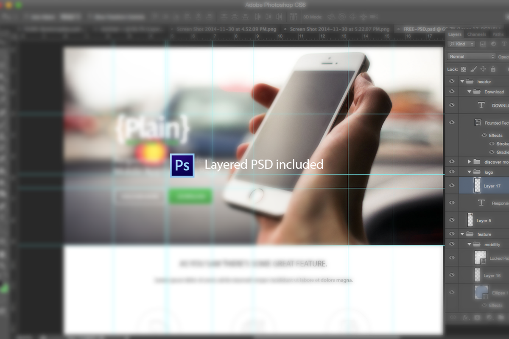Image resolution: width=509 pixels, height=339 pixels.
Task: Toggle the Effects visibility eye
Action: pos(484,135)
